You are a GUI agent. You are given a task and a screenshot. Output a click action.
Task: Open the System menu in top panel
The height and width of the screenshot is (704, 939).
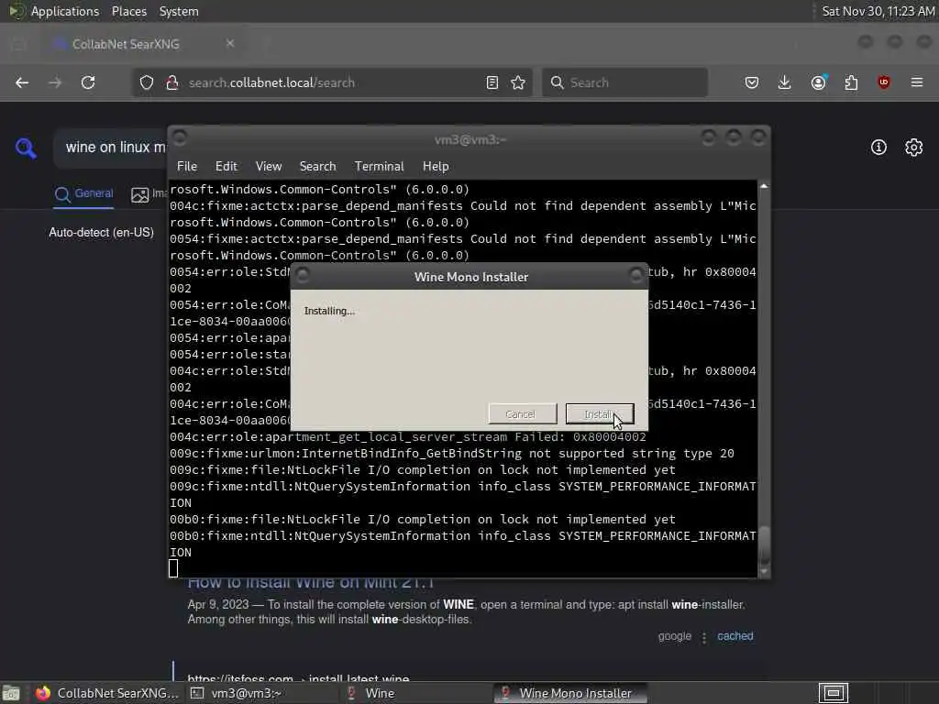179,11
